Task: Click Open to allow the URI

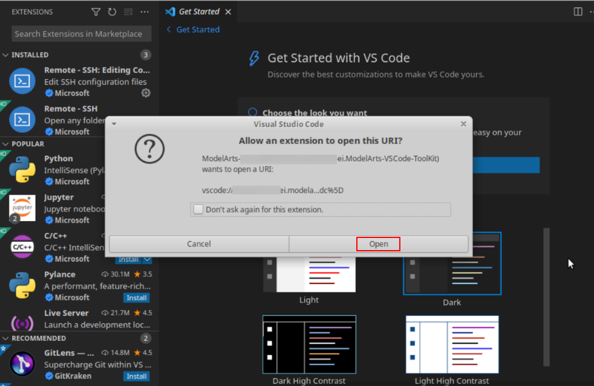Action: (x=379, y=244)
